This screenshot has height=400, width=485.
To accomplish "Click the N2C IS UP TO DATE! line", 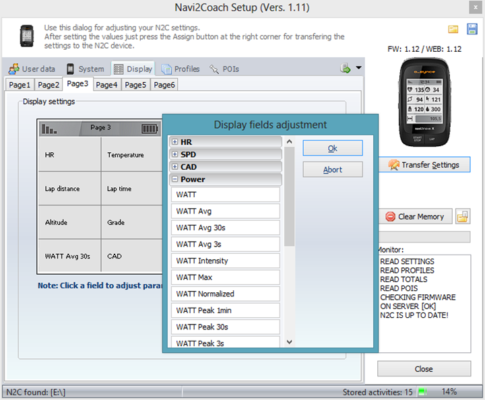I will (414, 315).
